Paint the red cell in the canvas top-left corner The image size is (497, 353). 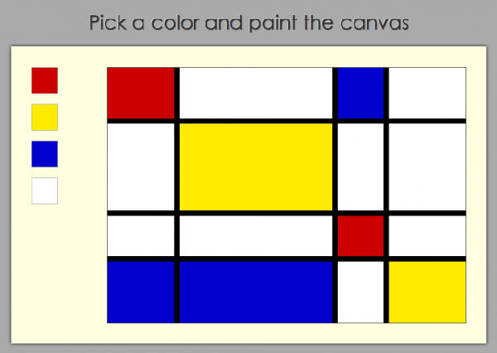point(140,92)
